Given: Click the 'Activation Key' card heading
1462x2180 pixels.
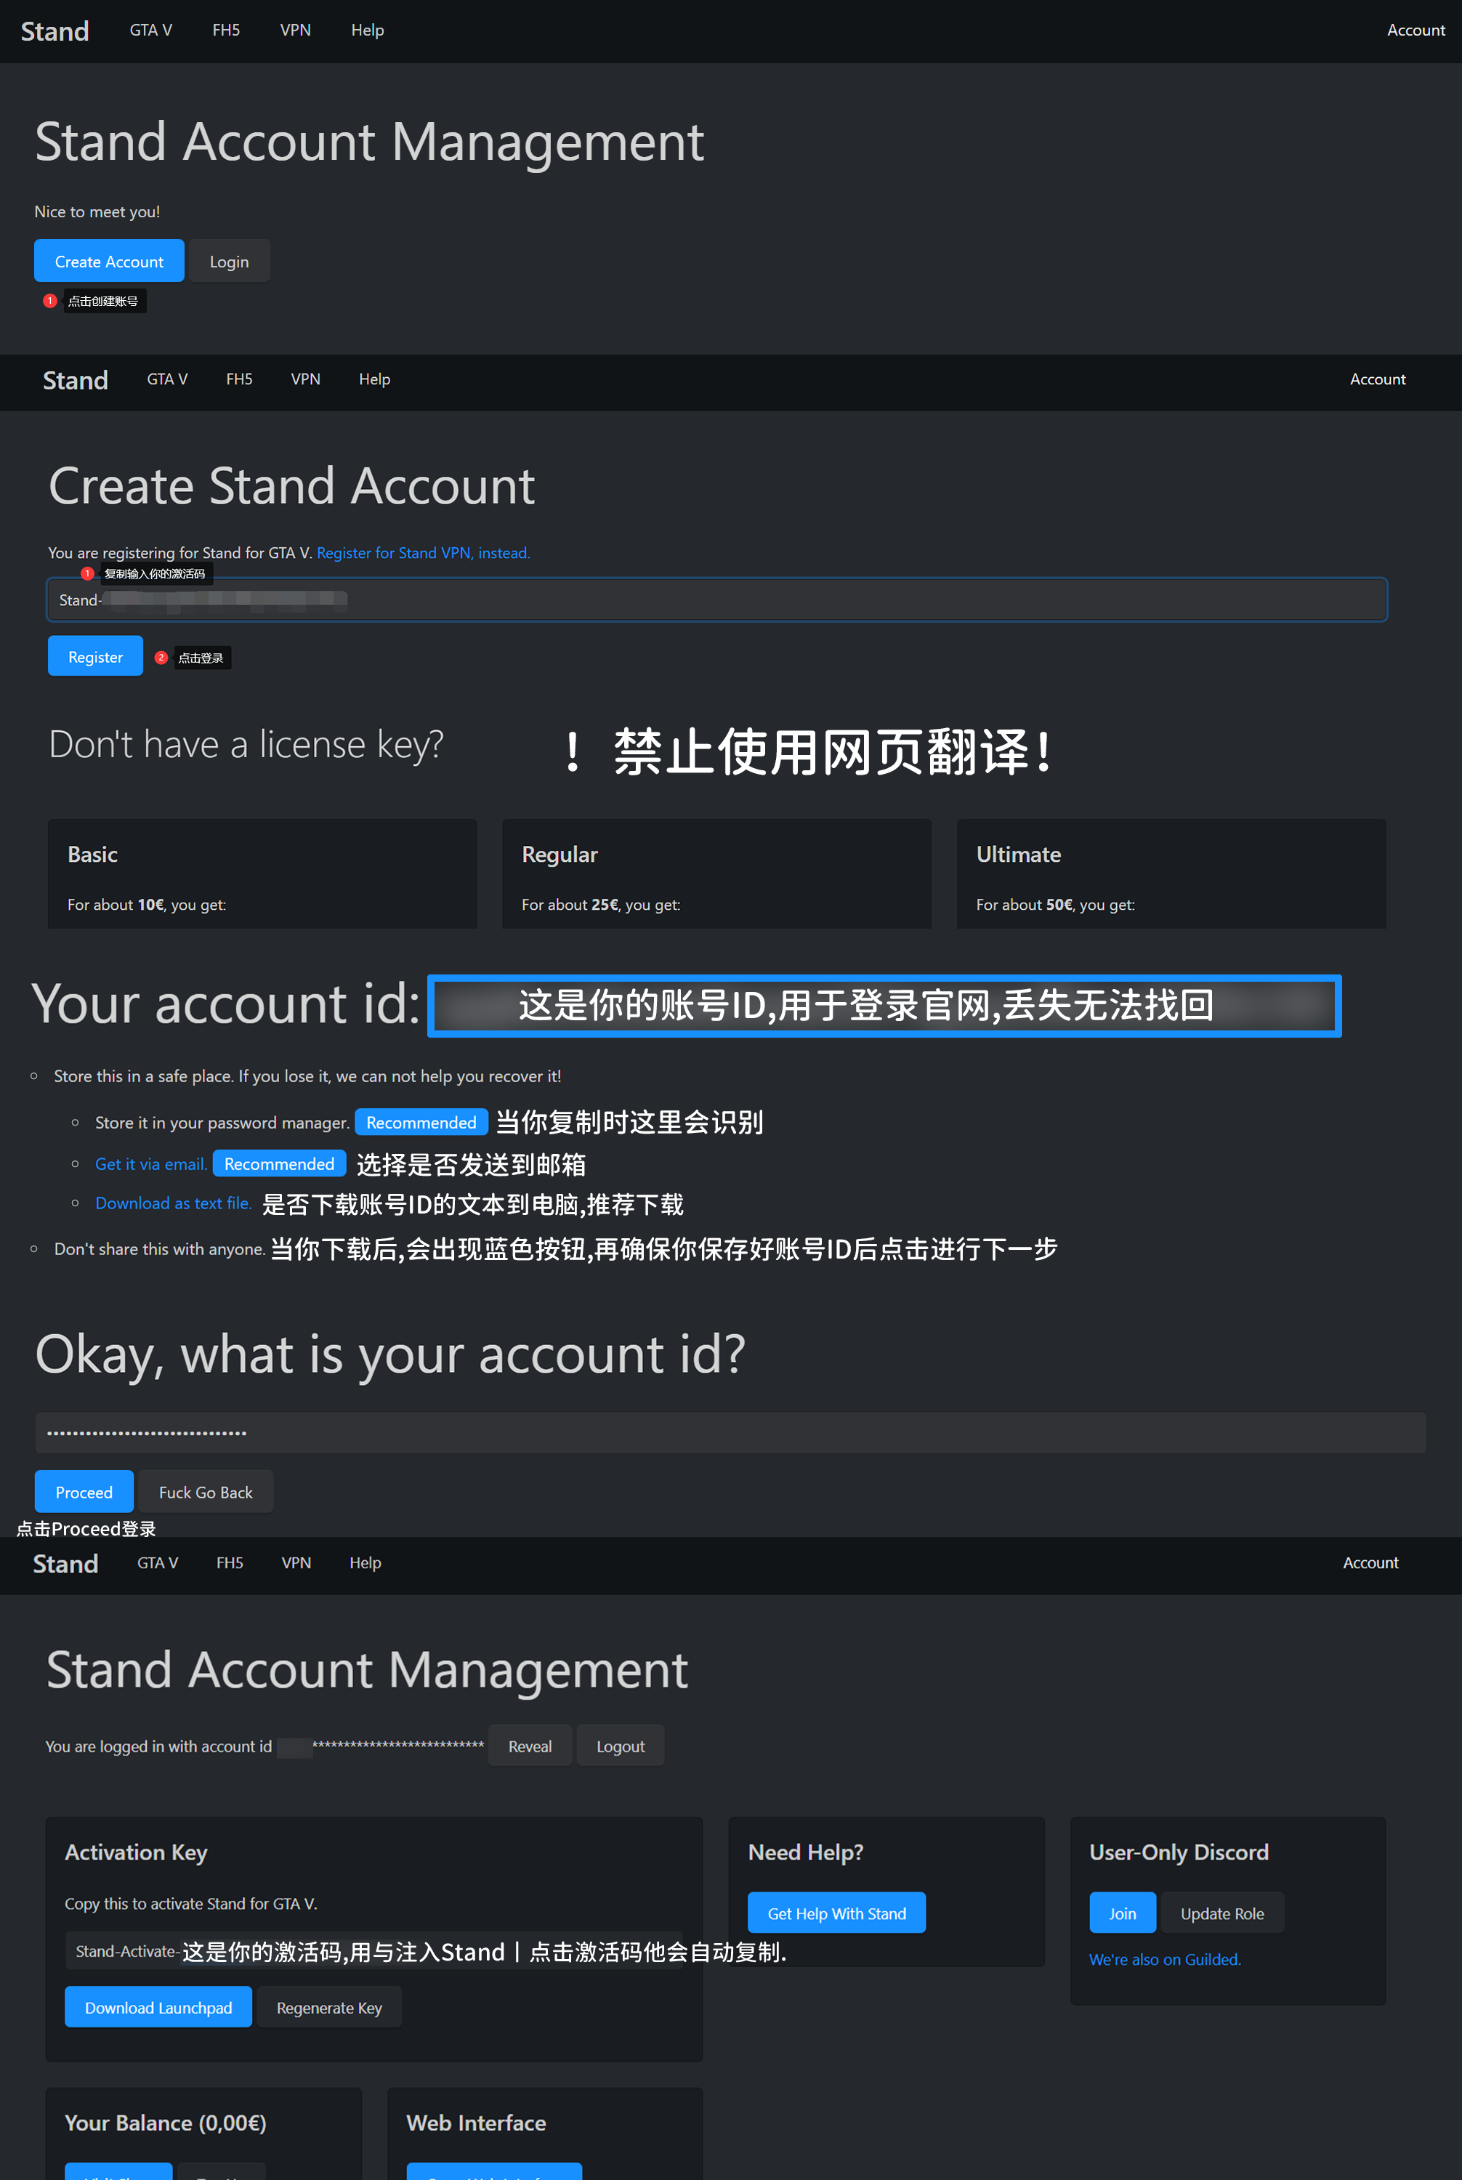Looking at the screenshot, I should point(136,1852).
